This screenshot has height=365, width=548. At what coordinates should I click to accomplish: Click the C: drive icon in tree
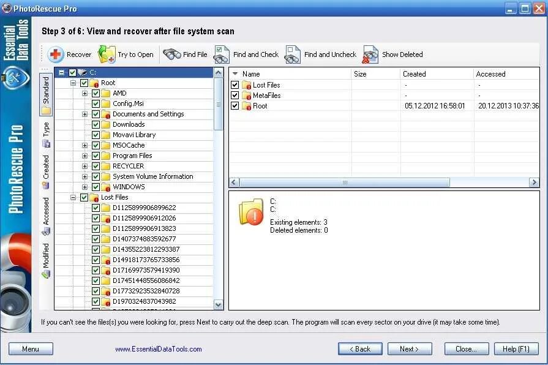click(x=82, y=72)
